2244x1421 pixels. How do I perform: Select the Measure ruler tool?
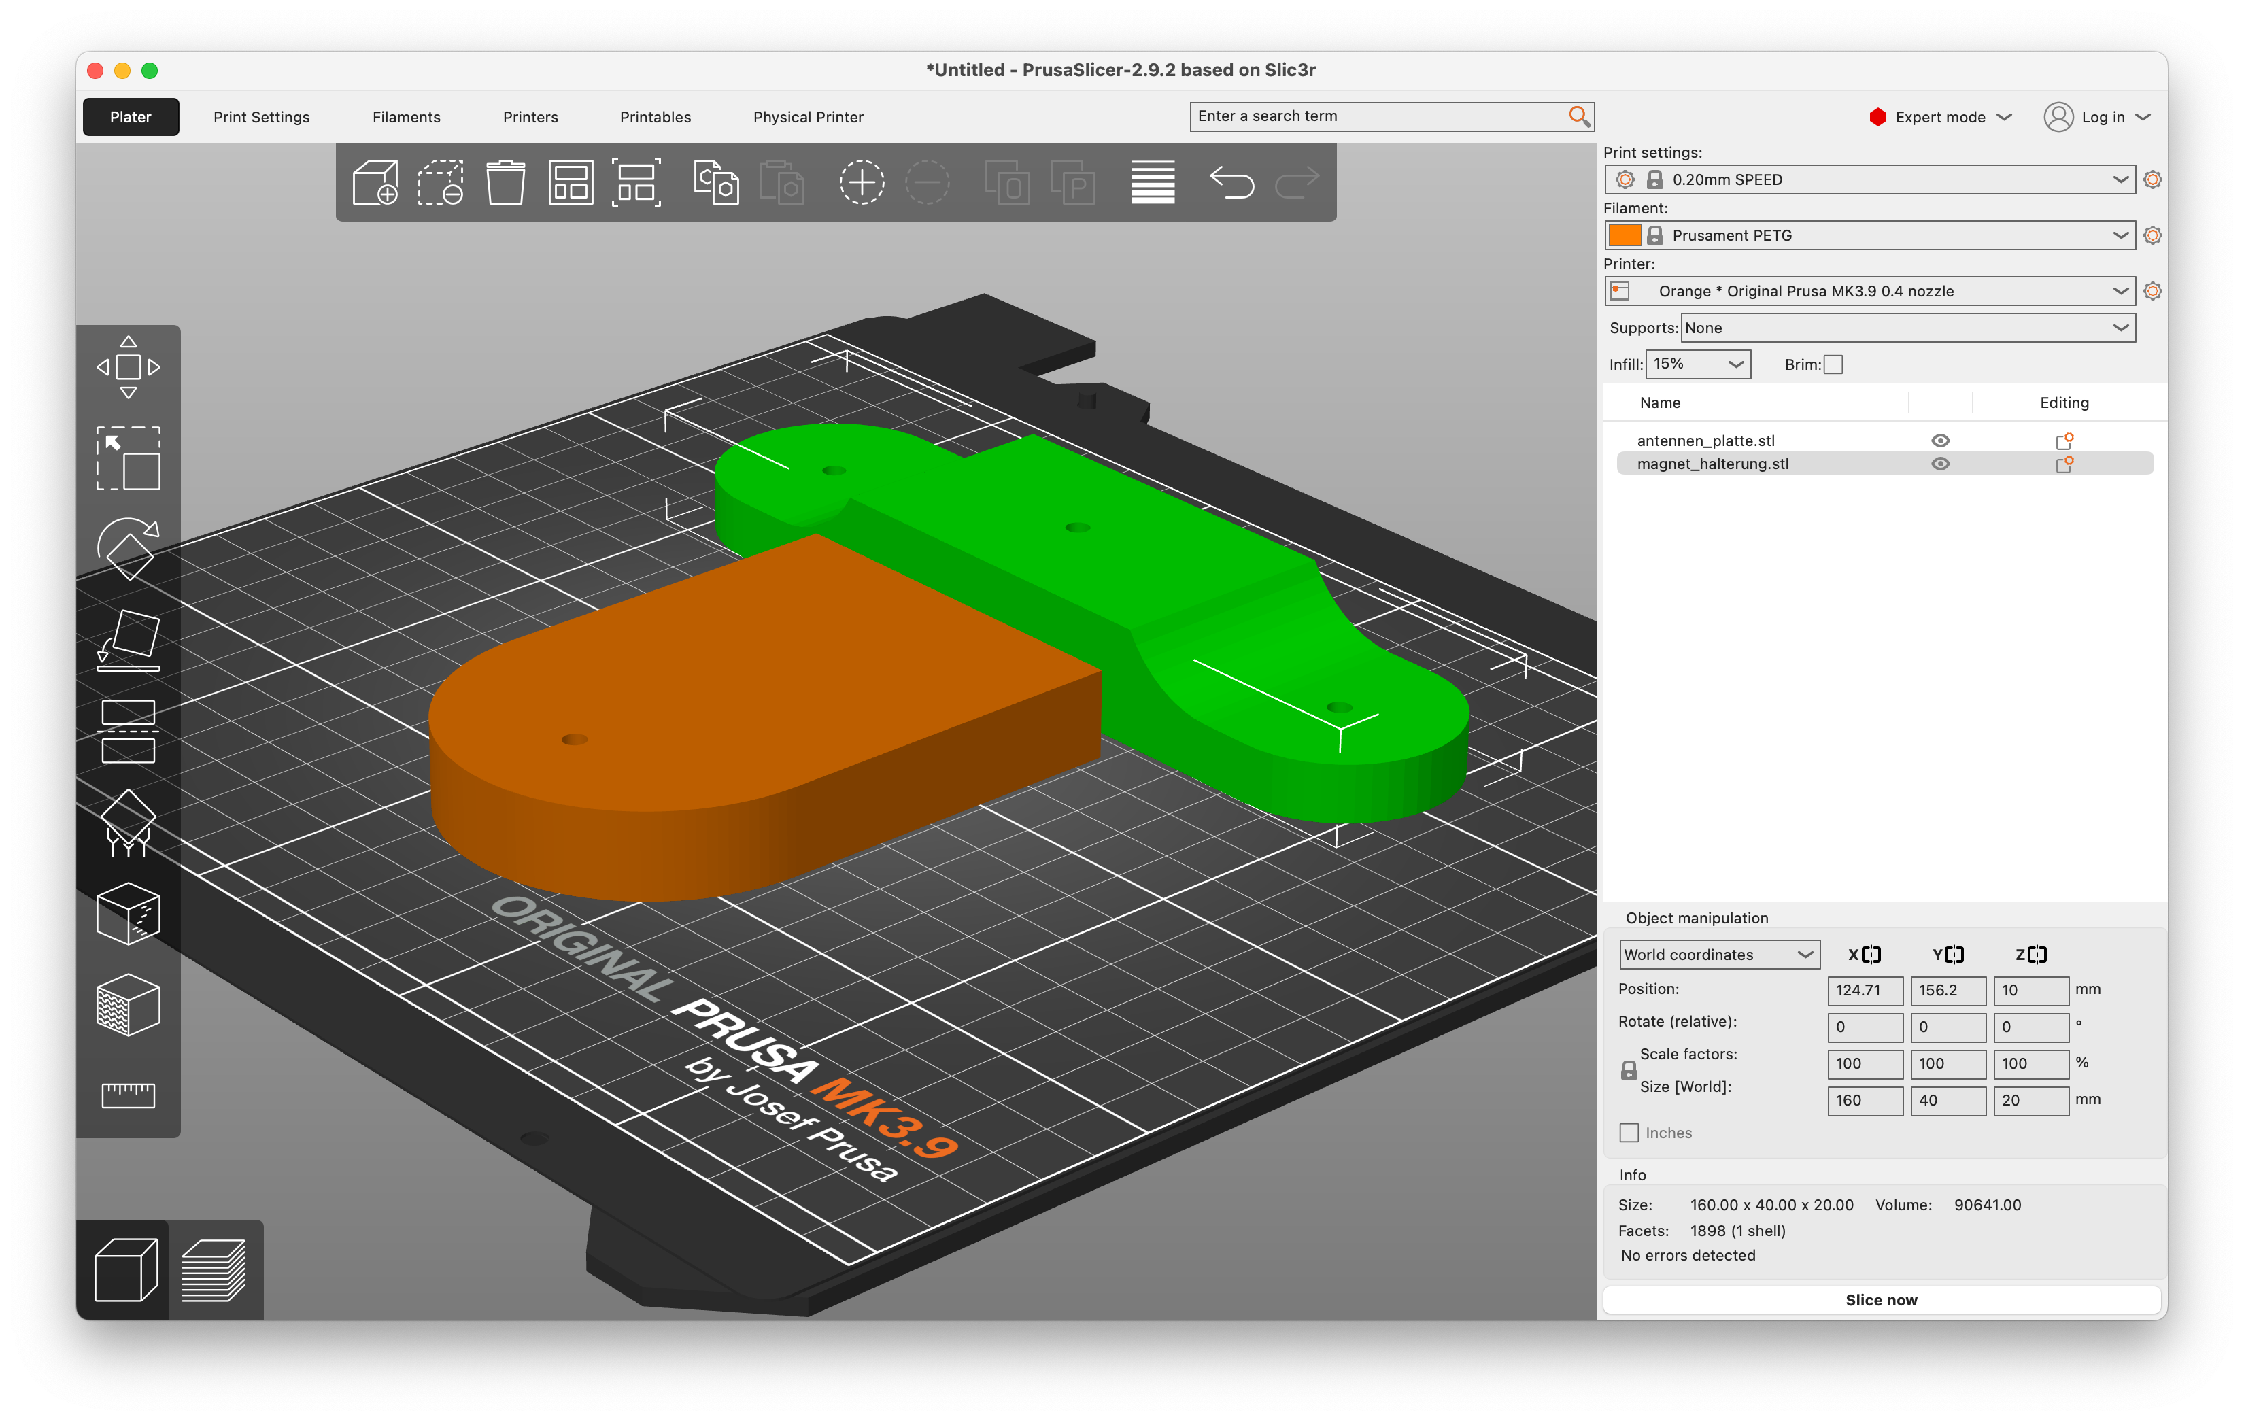[129, 1095]
